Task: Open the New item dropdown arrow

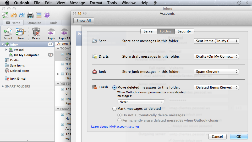Action: [25, 32]
